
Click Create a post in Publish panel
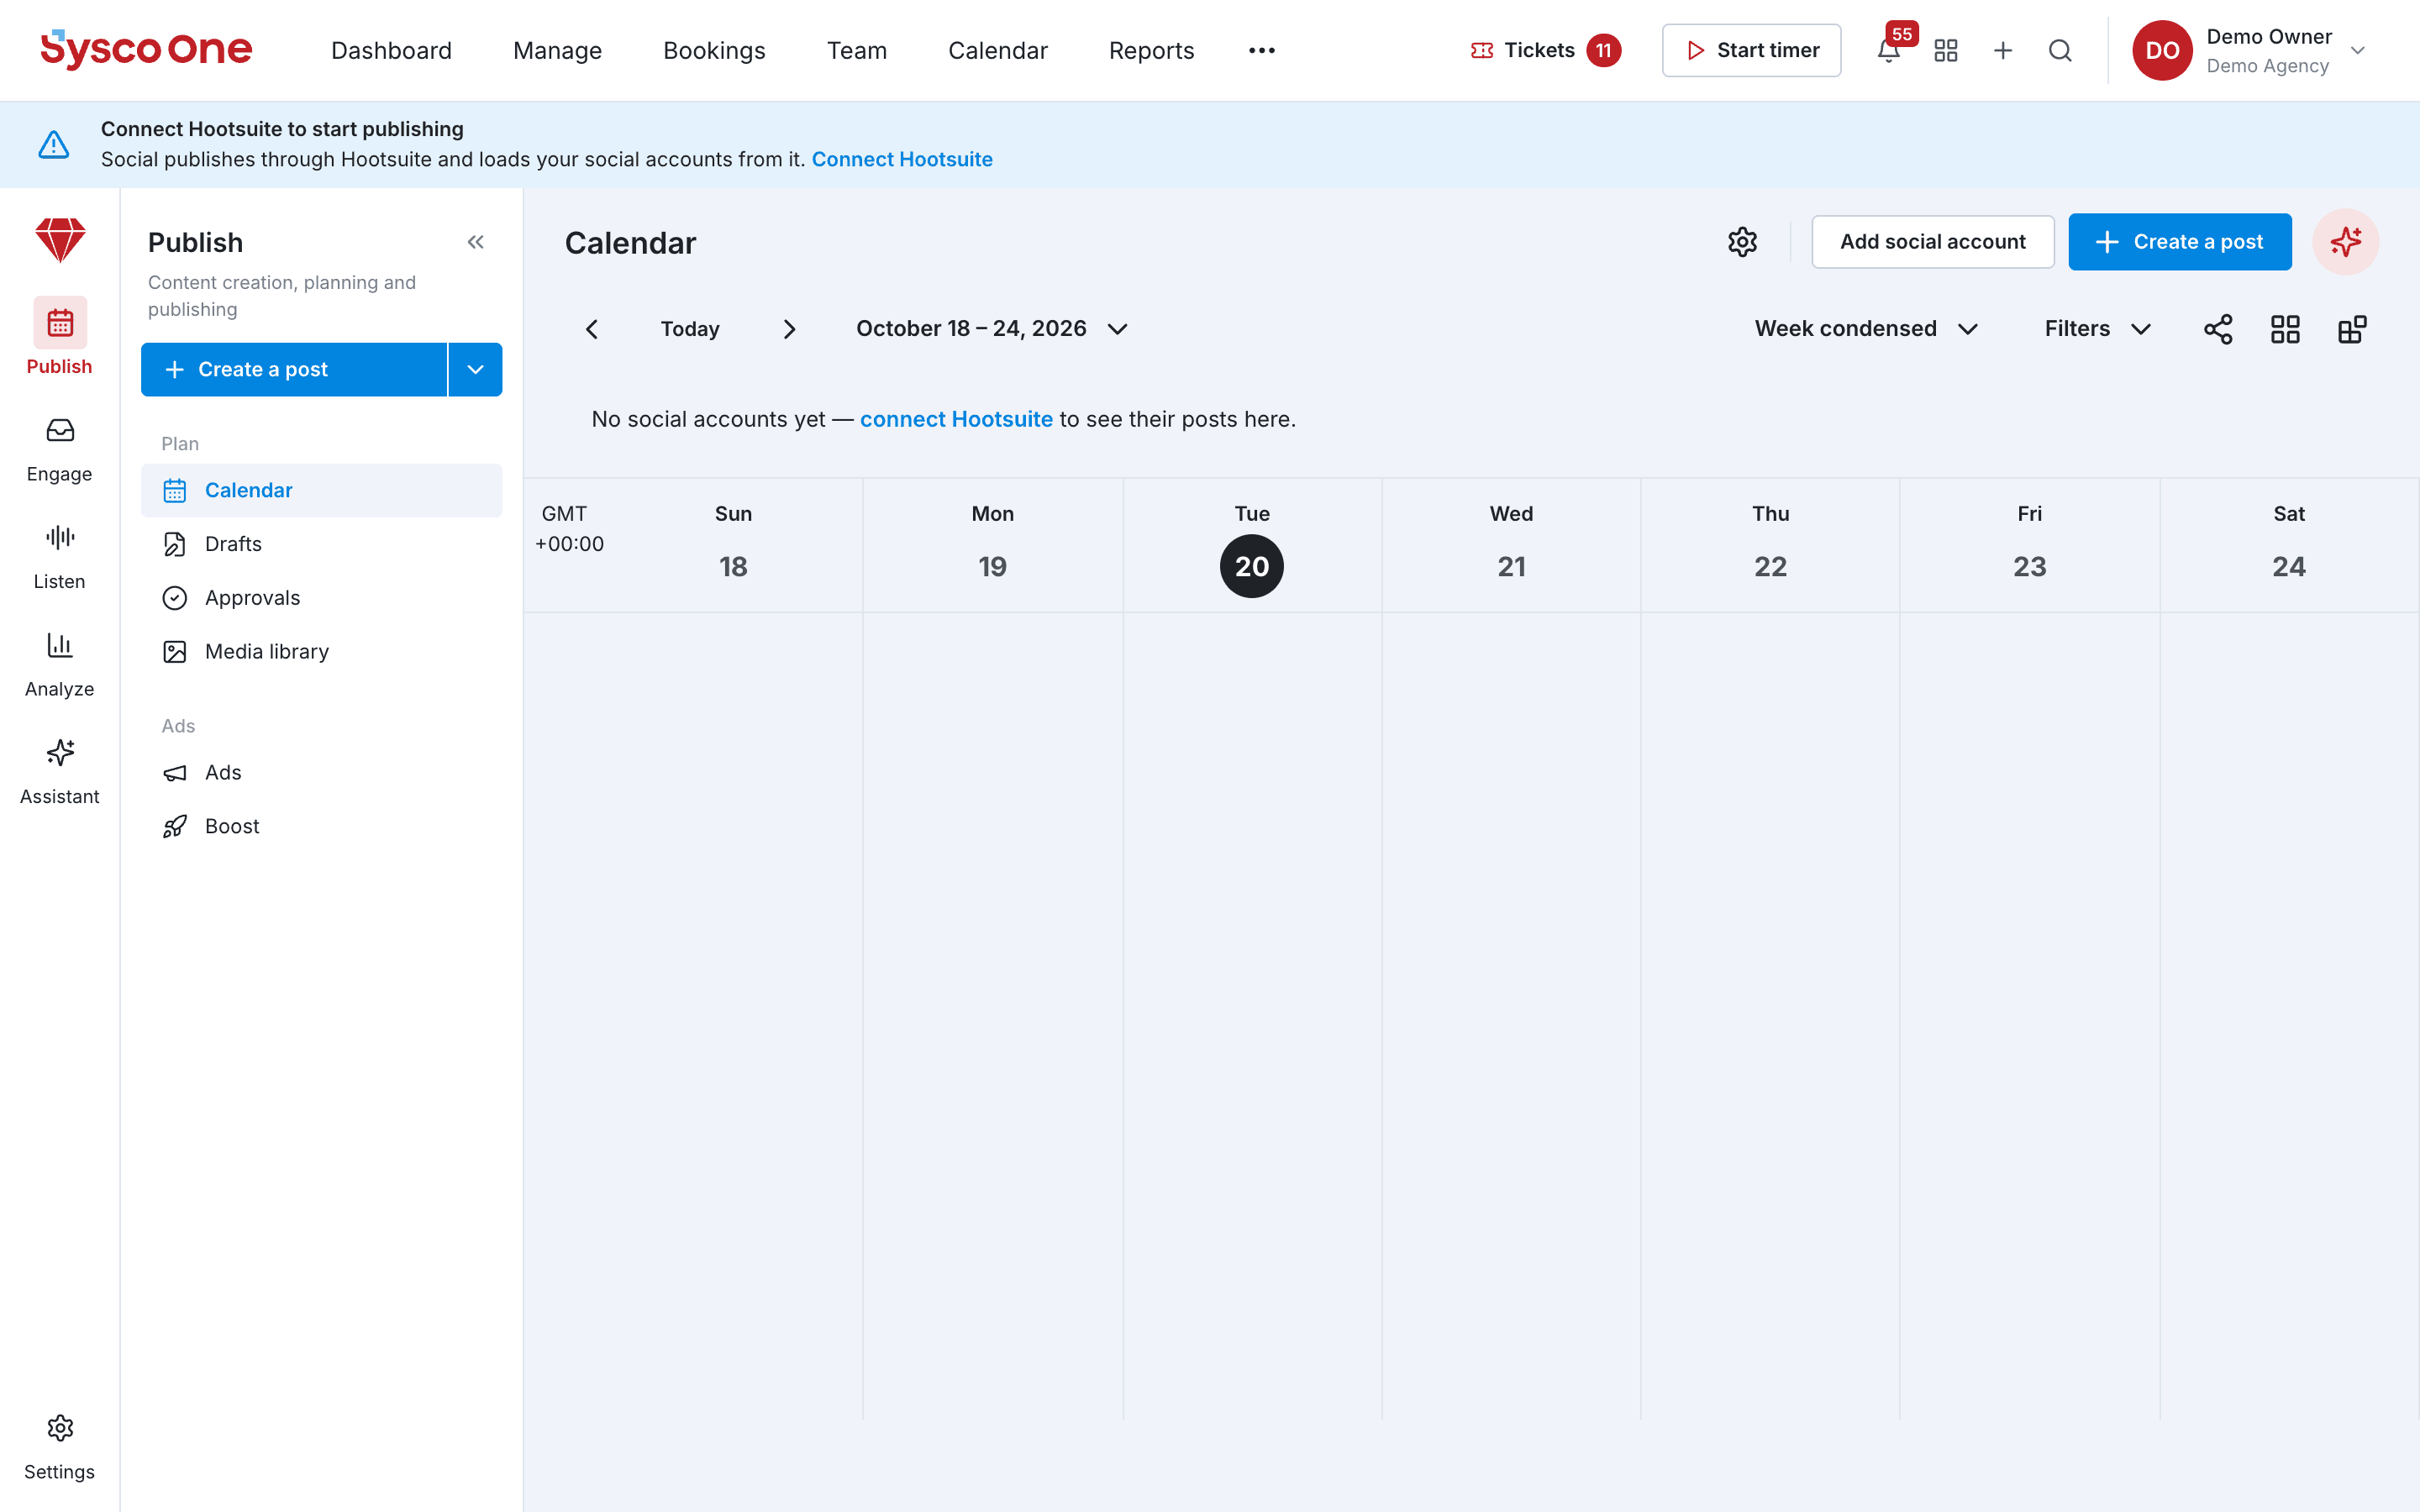pyautogui.click(x=294, y=369)
